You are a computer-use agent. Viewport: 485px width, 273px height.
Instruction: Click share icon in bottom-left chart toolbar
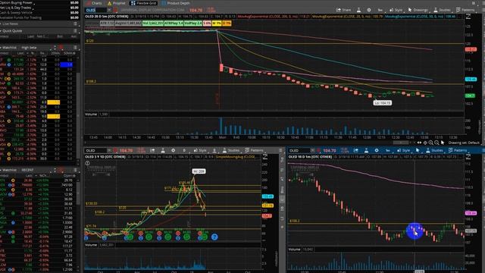pos(152,150)
